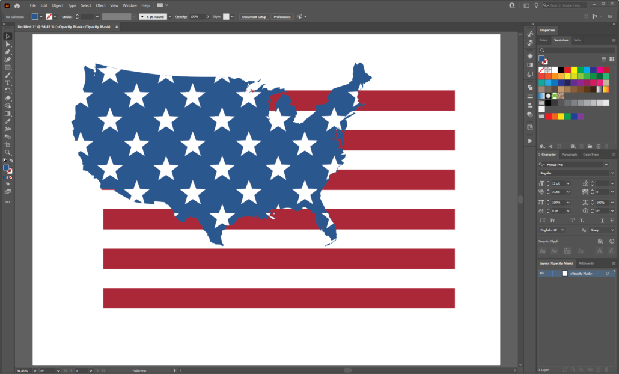Open Appearance panel sun icon

coord(530,56)
